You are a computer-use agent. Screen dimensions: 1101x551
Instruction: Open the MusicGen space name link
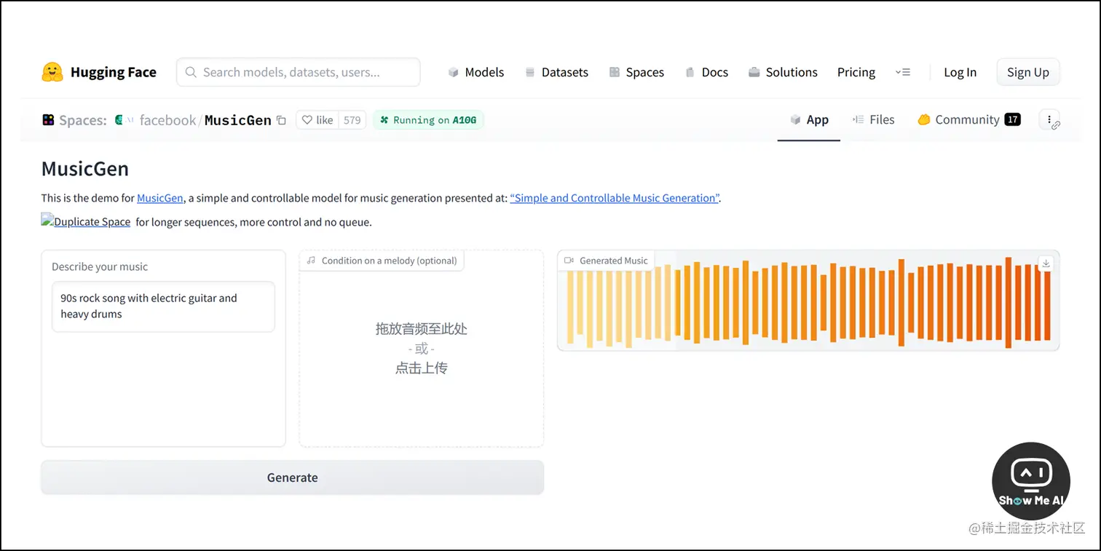pos(238,120)
